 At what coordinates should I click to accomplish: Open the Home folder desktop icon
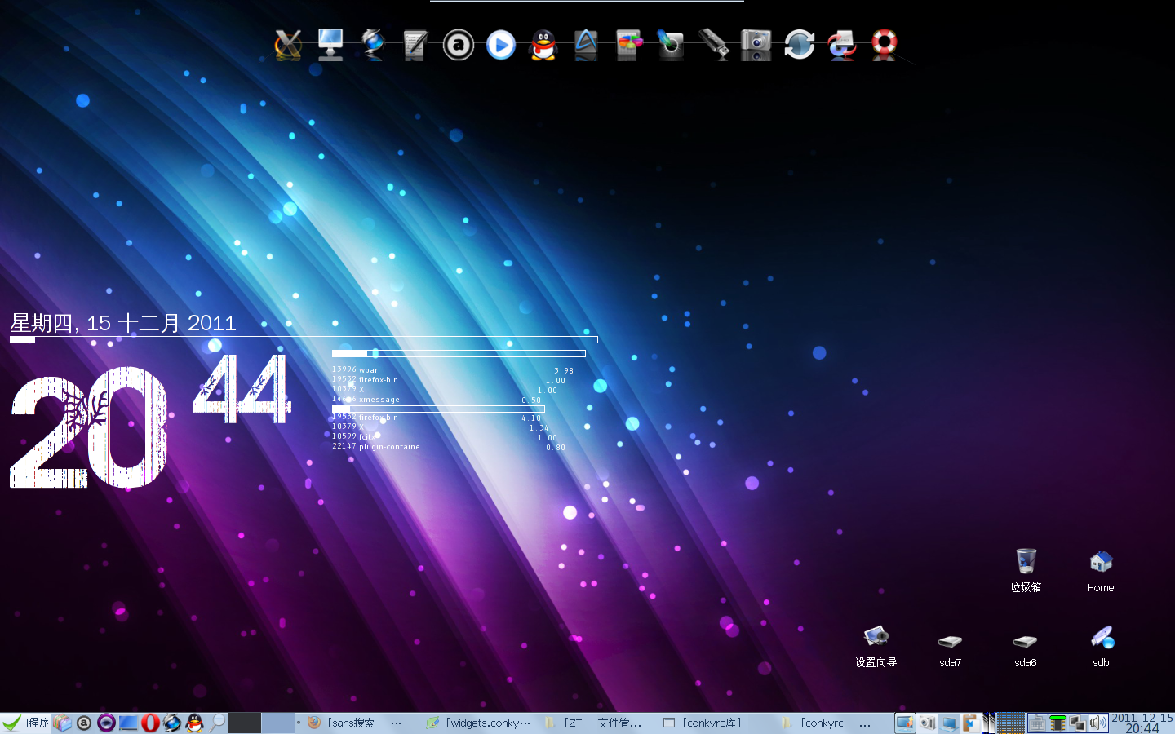(x=1101, y=570)
